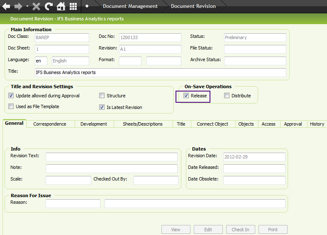
Task: Click the Revision field A1
Action: (x=150, y=49)
